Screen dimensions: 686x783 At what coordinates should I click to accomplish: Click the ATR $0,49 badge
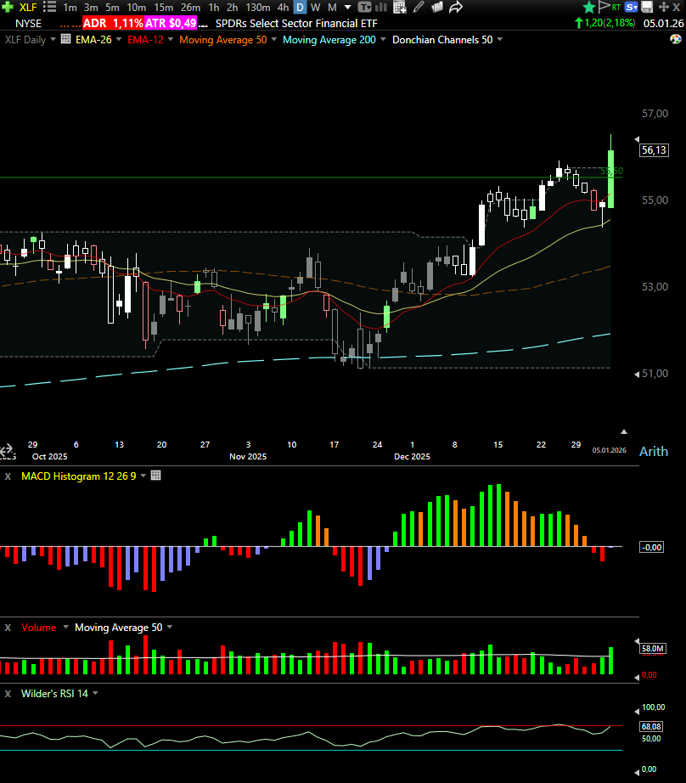pyautogui.click(x=171, y=24)
